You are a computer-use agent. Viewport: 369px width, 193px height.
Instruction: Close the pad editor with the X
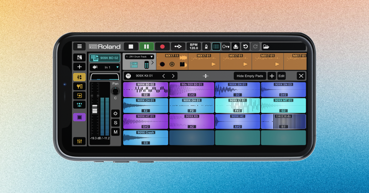301,76
